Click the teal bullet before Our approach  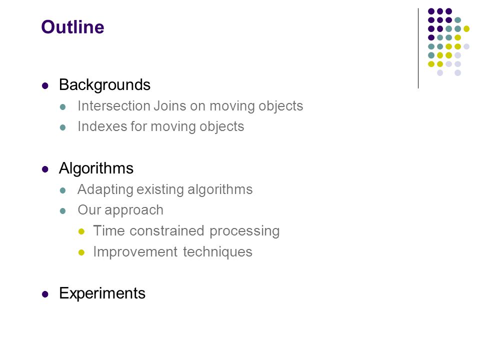point(63,211)
